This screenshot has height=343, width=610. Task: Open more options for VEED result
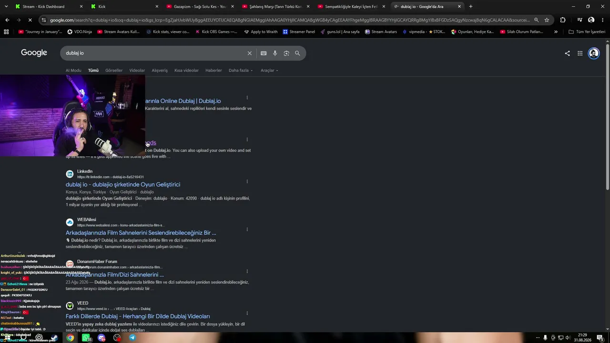pos(247,313)
